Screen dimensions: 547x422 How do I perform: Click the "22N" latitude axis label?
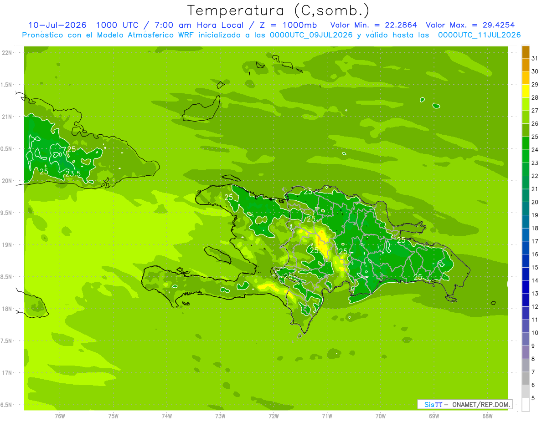click(x=7, y=53)
